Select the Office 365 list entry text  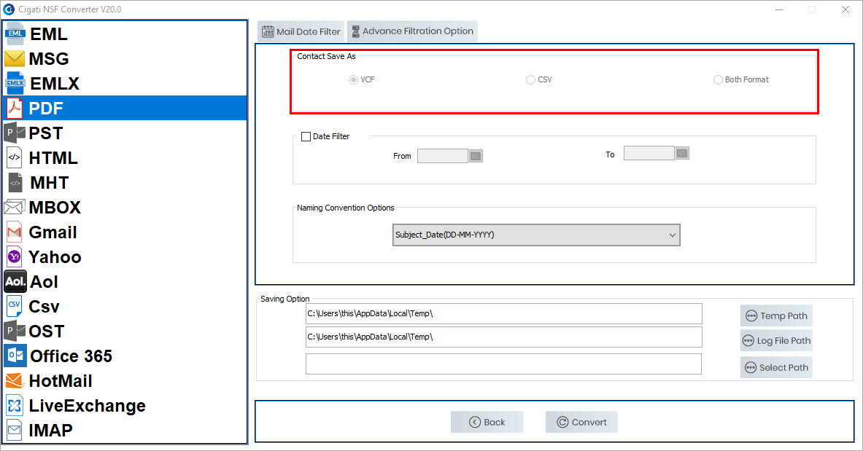coord(71,356)
